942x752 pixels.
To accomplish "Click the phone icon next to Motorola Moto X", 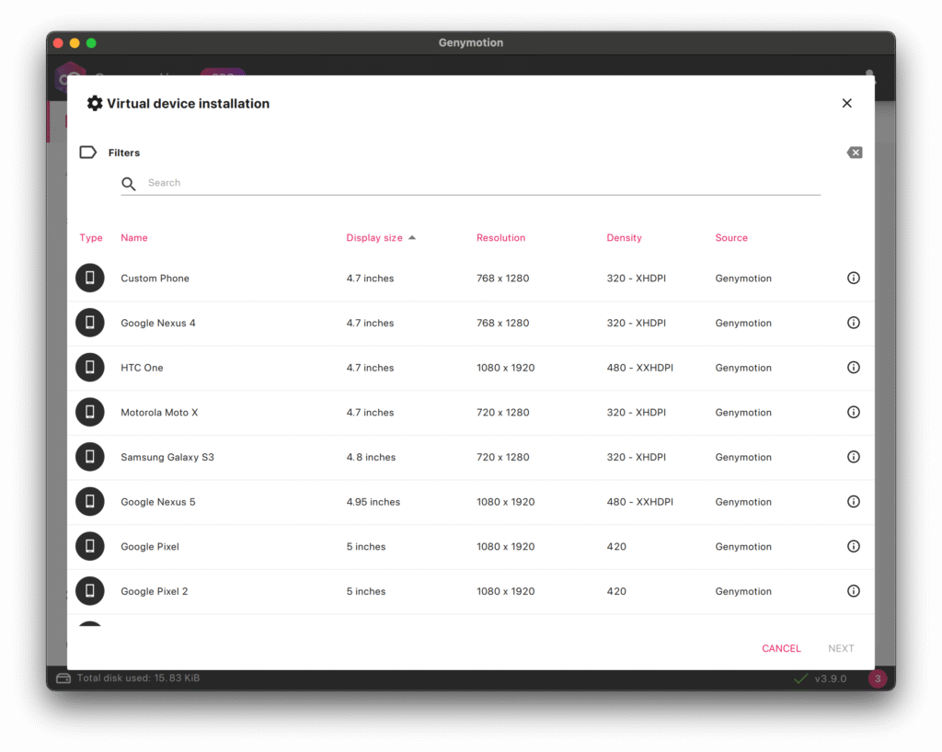I will coord(89,412).
